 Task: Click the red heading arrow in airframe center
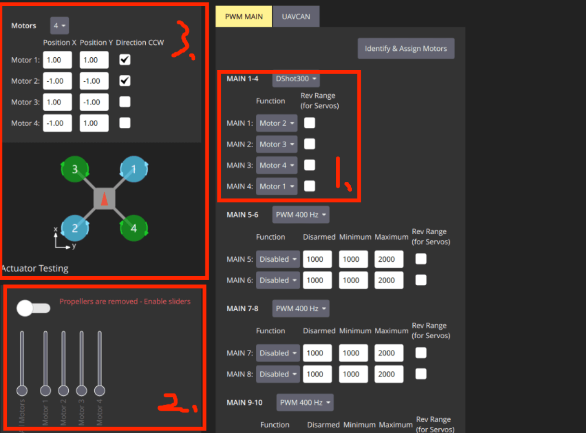point(104,200)
